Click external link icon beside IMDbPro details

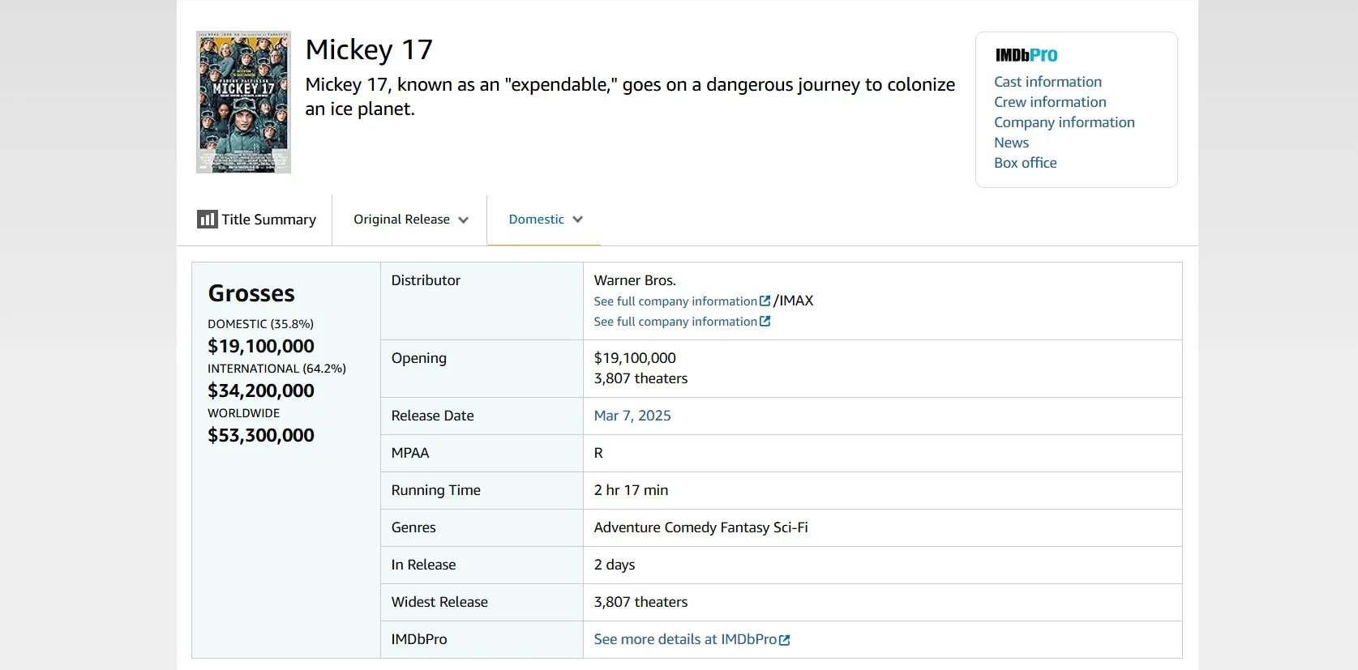tap(784, 640)
